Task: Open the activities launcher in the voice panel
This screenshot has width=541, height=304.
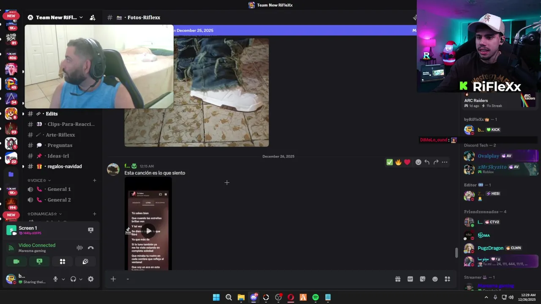Action: [x=63, y=261]
